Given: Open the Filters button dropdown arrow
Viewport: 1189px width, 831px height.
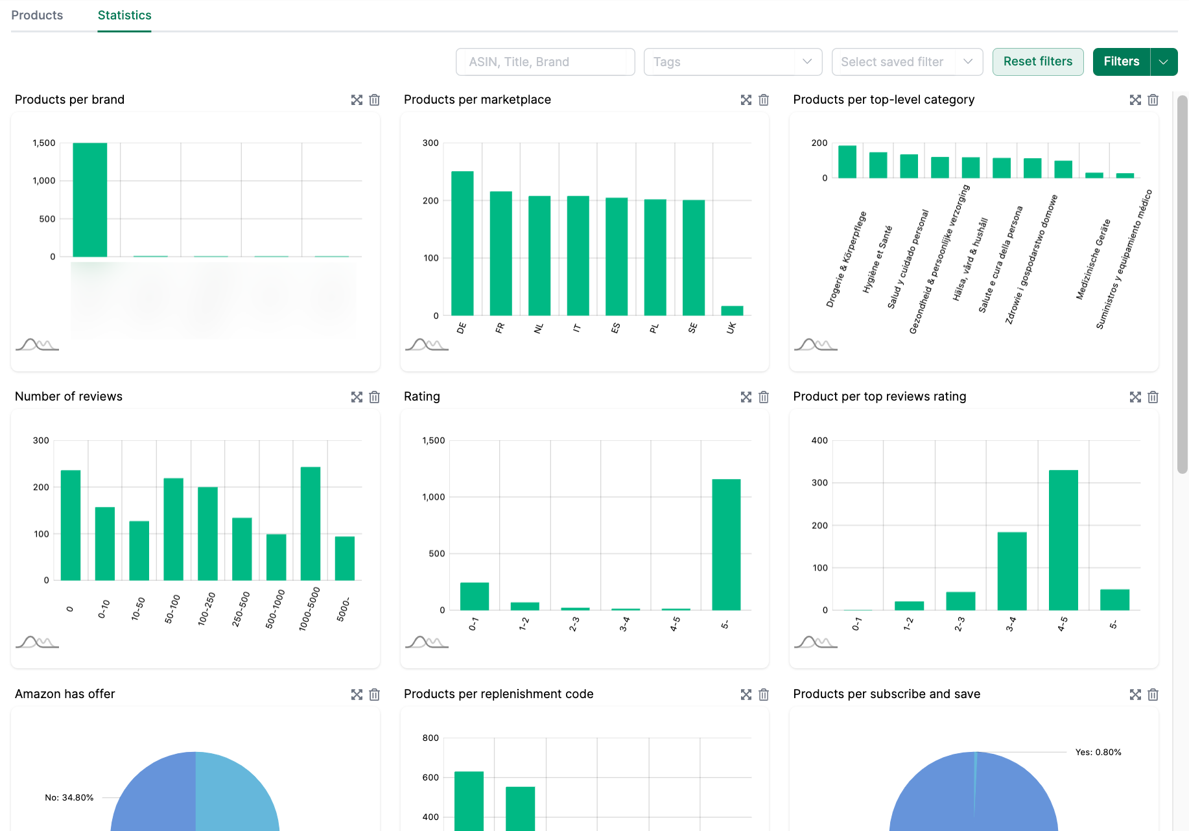Looking at the screenshot, I should point(1164,62).
